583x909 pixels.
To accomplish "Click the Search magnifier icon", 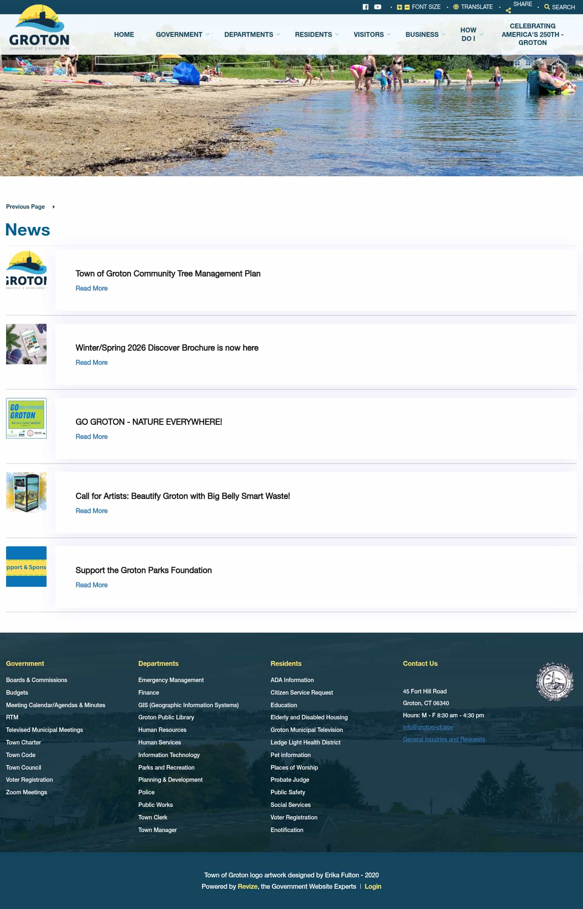I will pos(547,7).
